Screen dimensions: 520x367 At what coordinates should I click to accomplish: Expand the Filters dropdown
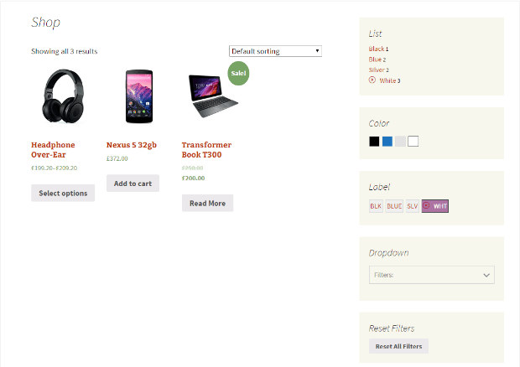coord(431,275)
